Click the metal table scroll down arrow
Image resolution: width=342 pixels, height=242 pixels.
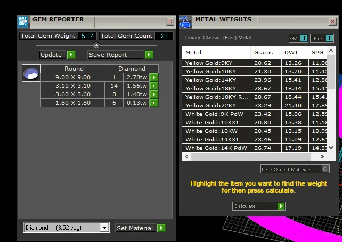coord(331,148)
